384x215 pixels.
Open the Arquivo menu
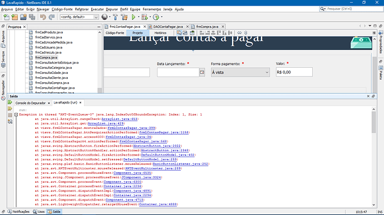pos(7,9)
